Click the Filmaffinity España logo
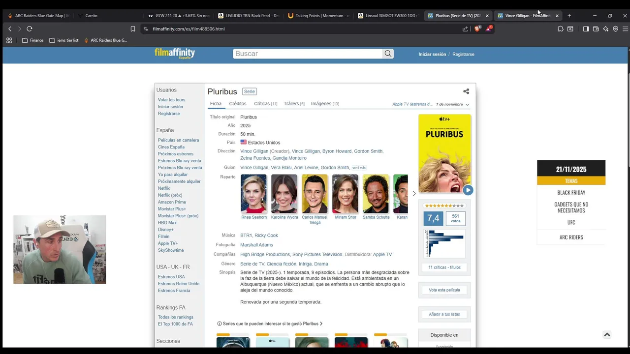This screenshot has width=630, height=354. click(x=175, y=54)
